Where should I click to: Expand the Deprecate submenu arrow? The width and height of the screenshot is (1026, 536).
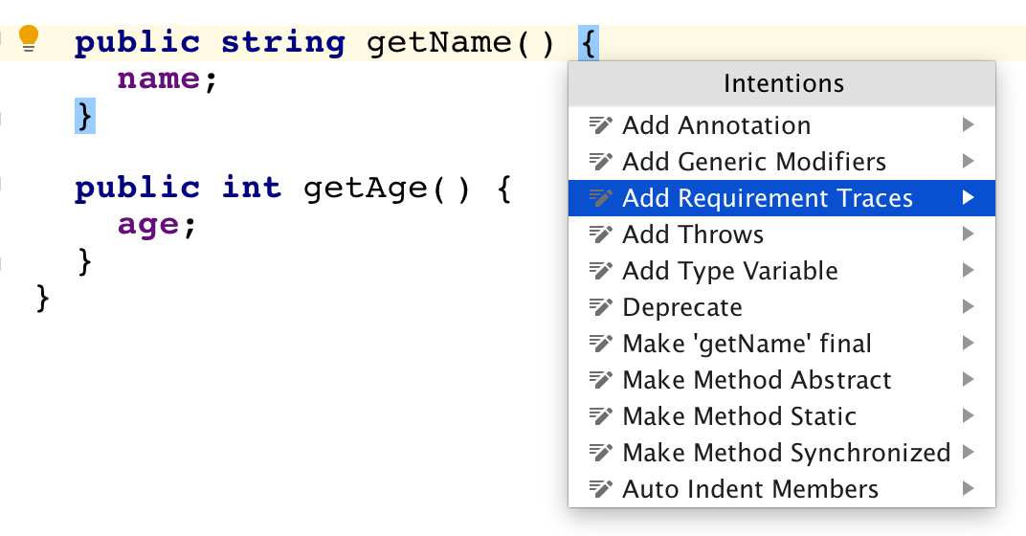[969, 307]
